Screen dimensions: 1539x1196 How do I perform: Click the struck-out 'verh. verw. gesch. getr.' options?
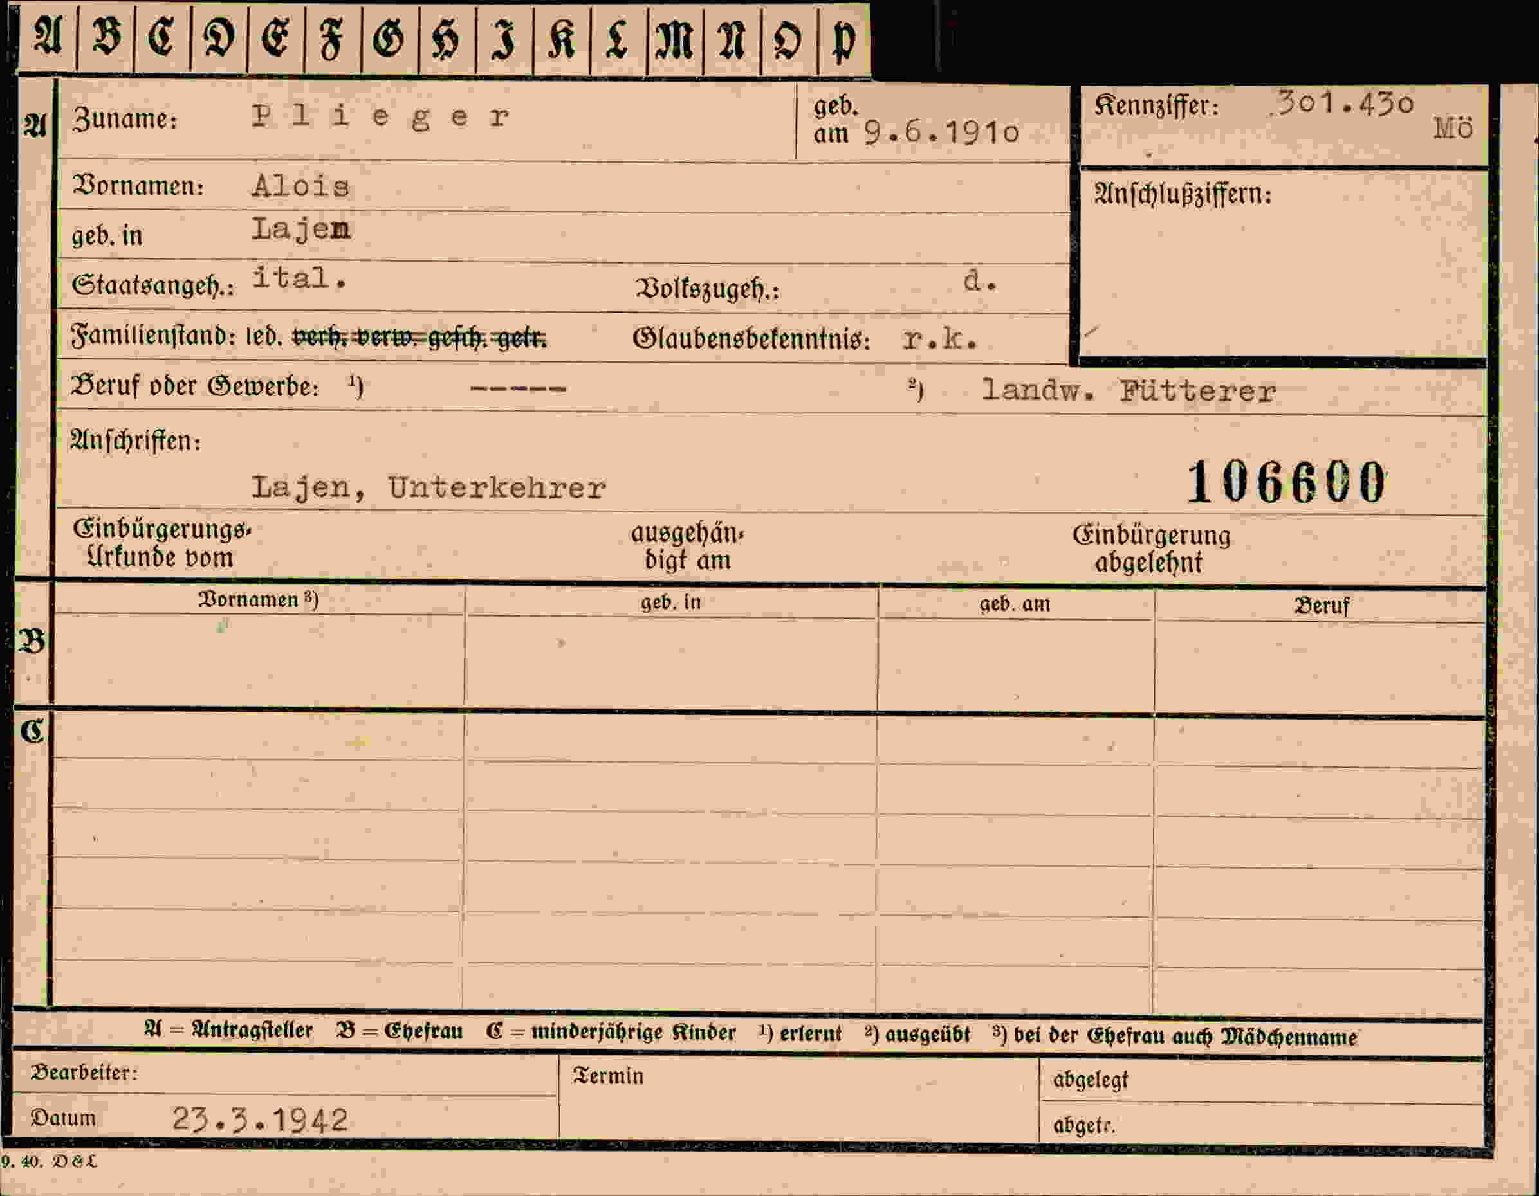(419, 338)
